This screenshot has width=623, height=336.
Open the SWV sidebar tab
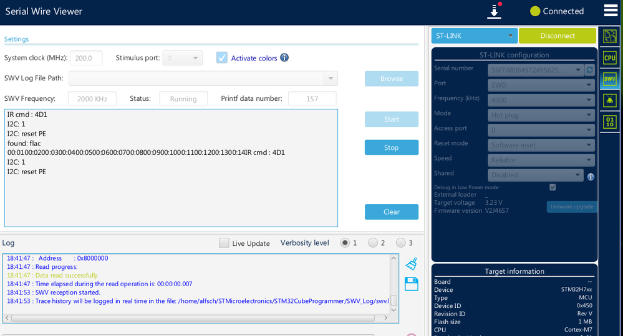click(609, 79)
